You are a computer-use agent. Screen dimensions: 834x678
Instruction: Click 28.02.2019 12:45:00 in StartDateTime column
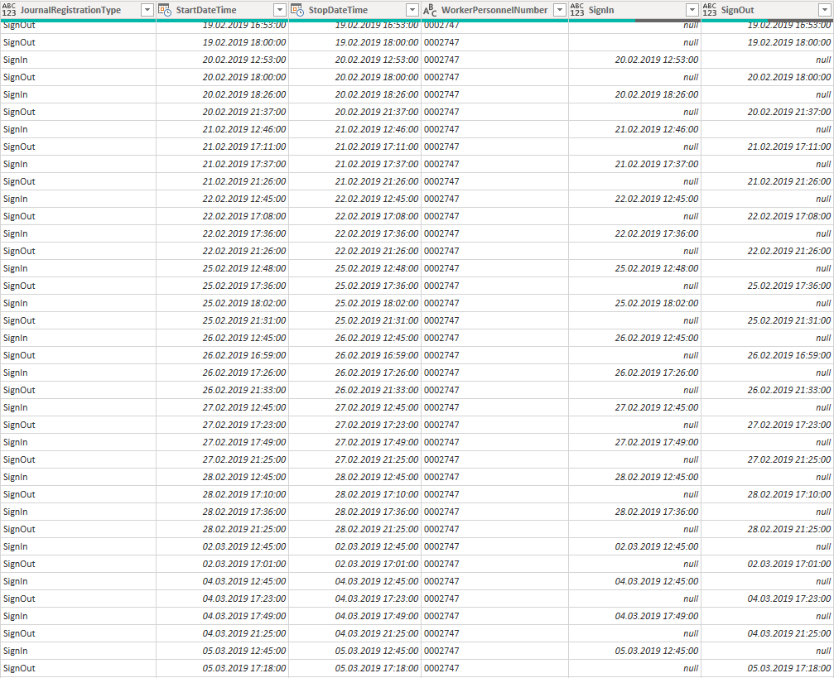coord(244,477)
